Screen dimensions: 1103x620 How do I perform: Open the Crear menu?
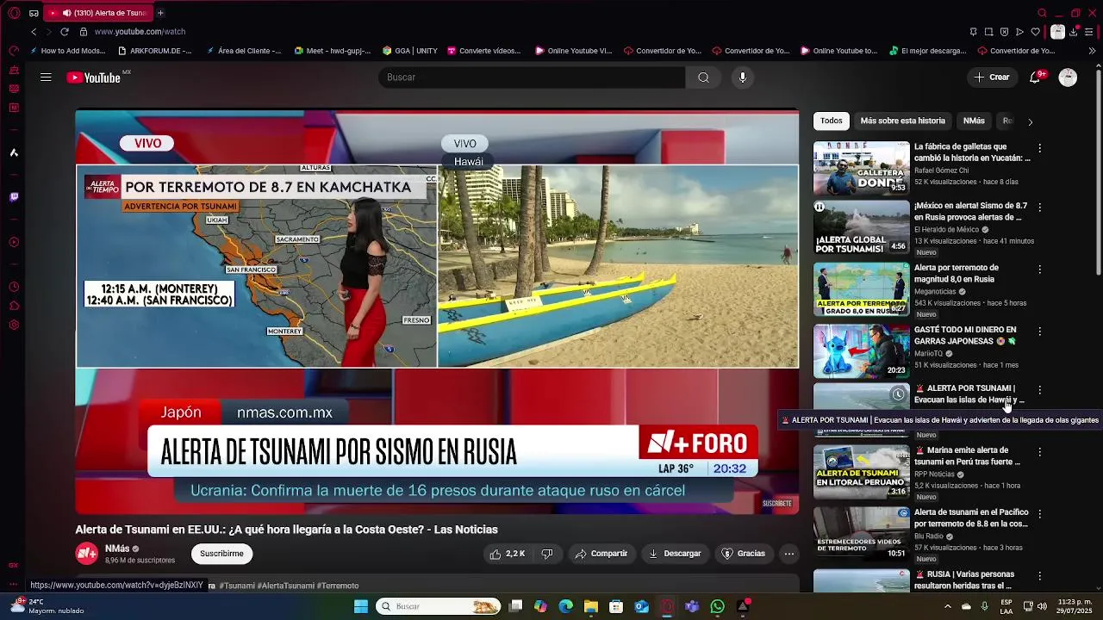(992, 77)
